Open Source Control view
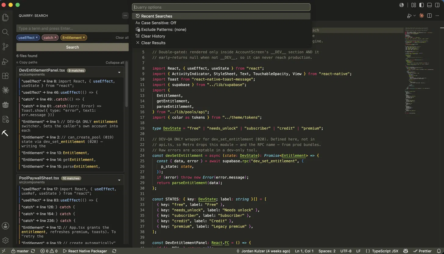 pyautogui.click(x=5, y=47)
